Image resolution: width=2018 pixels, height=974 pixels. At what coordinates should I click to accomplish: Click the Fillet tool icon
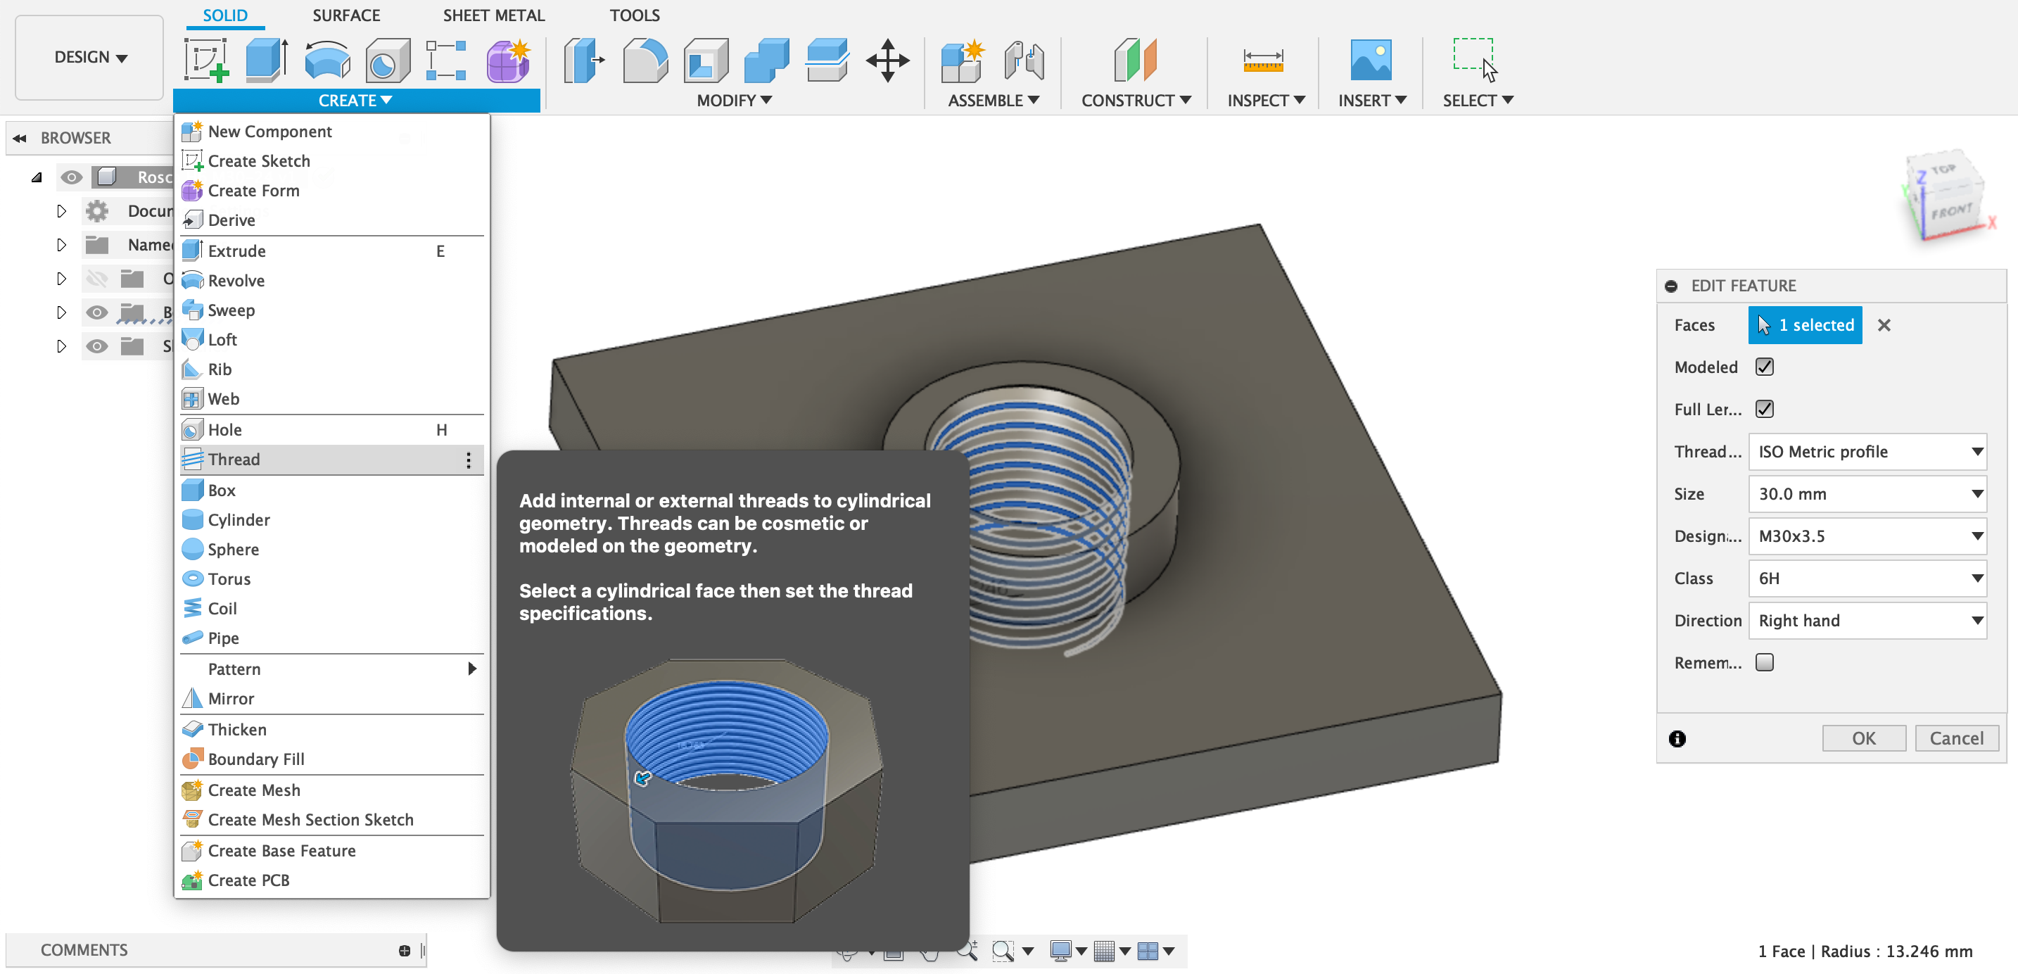(x=645, y=60)
